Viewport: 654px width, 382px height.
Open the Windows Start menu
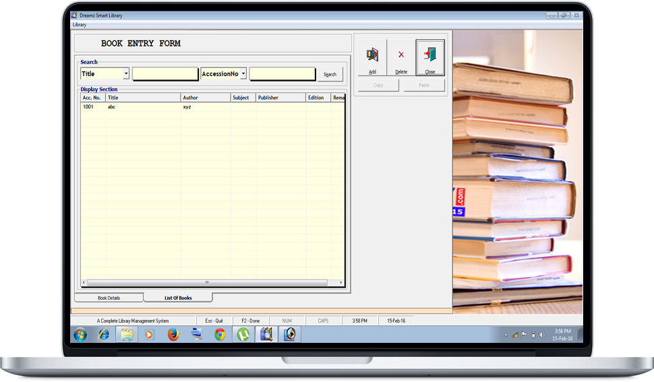click(x=80, y=335)
